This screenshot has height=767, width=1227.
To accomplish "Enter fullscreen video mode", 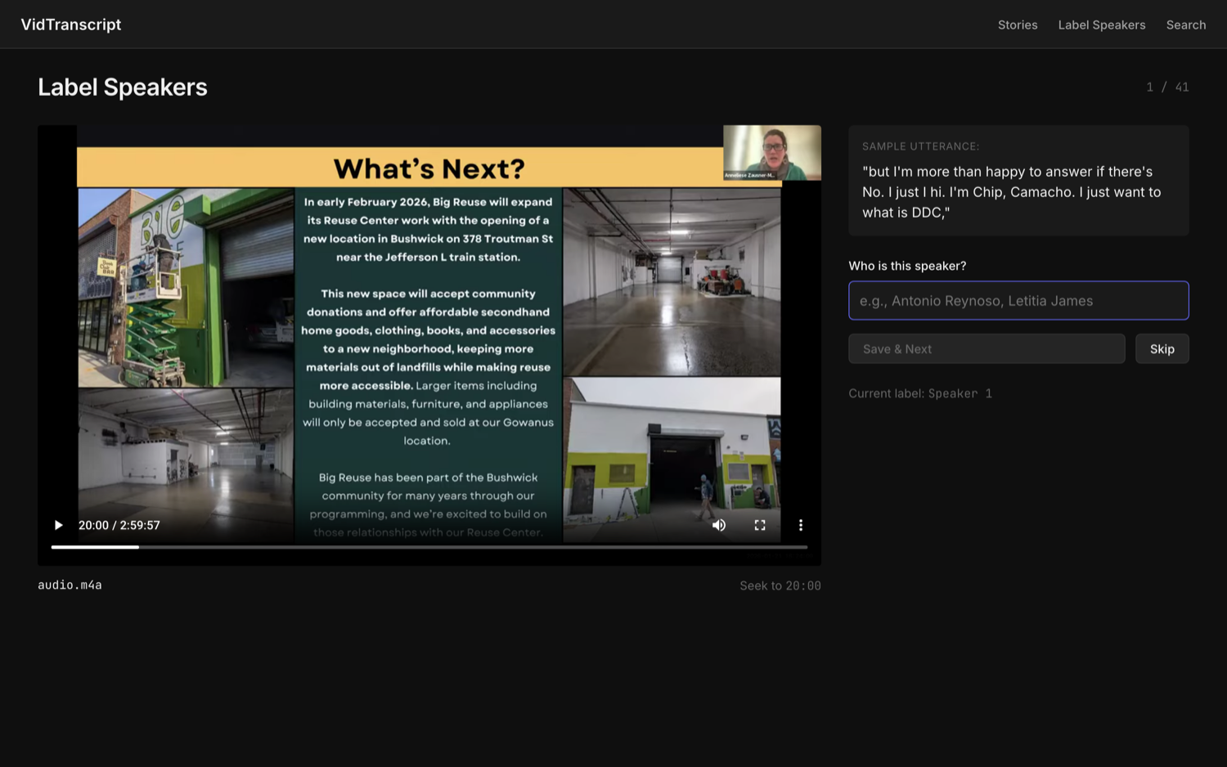I will coord(760,525).
